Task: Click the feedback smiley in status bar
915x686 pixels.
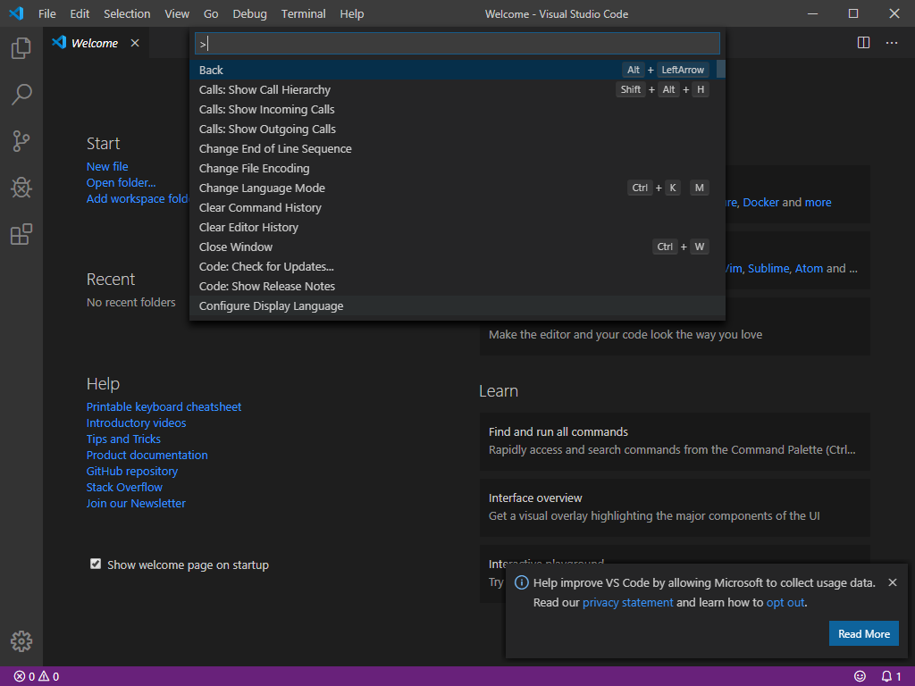Action: tap(860, 676)
